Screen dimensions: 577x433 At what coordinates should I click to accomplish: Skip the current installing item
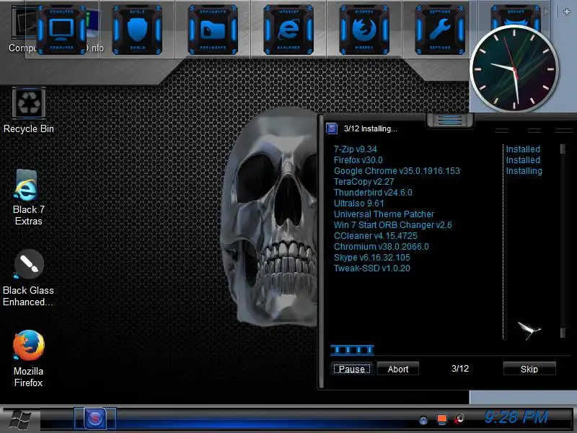[529, 369]
